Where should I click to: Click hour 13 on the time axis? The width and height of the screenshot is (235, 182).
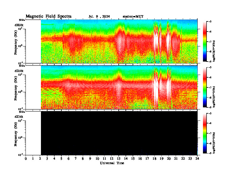click(x=119, y=159)
